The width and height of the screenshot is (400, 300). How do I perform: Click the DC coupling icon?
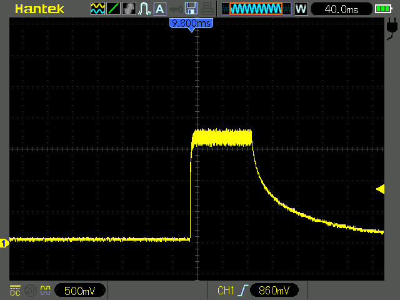pyautogui.click(x=15, y=291)
